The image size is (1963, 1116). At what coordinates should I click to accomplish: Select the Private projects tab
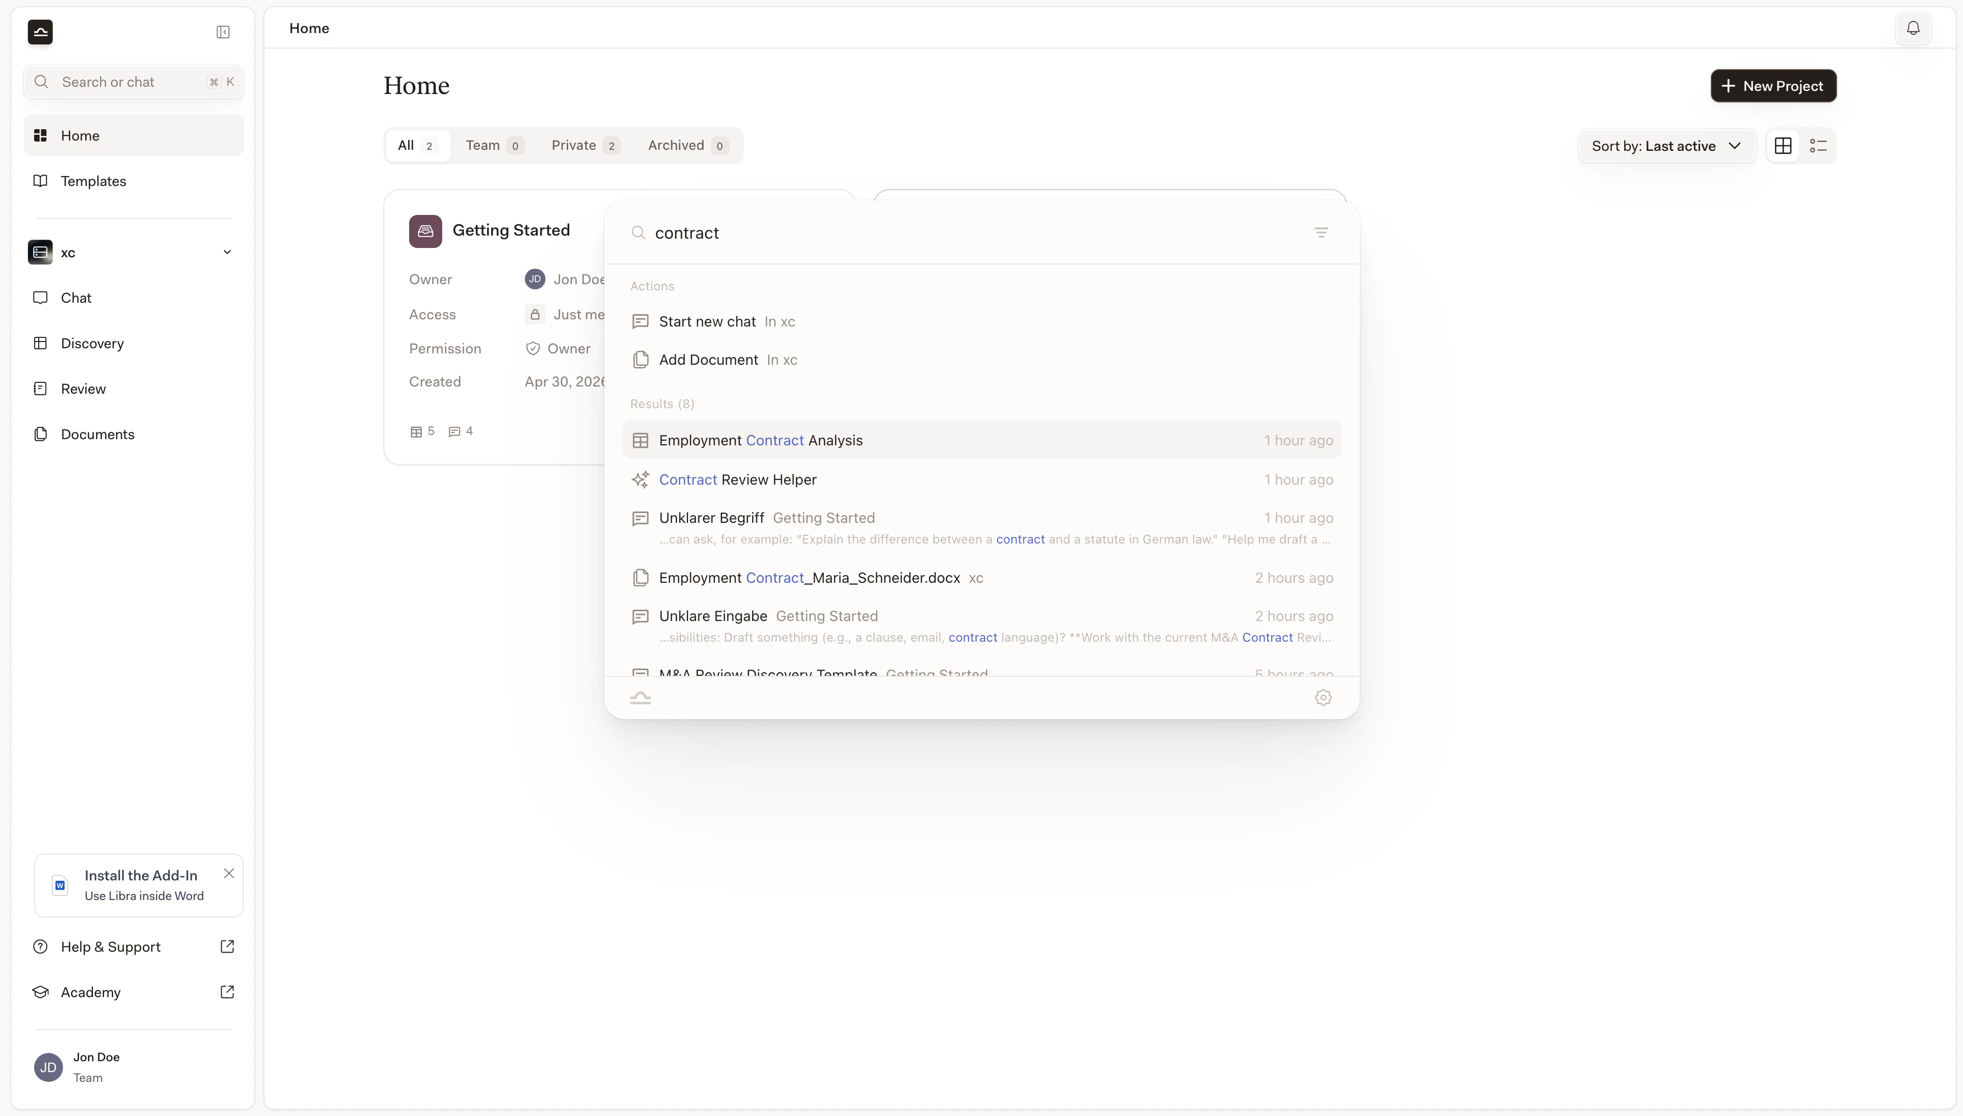[x=585, y=146]
